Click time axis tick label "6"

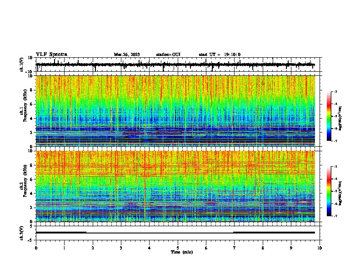206,248
